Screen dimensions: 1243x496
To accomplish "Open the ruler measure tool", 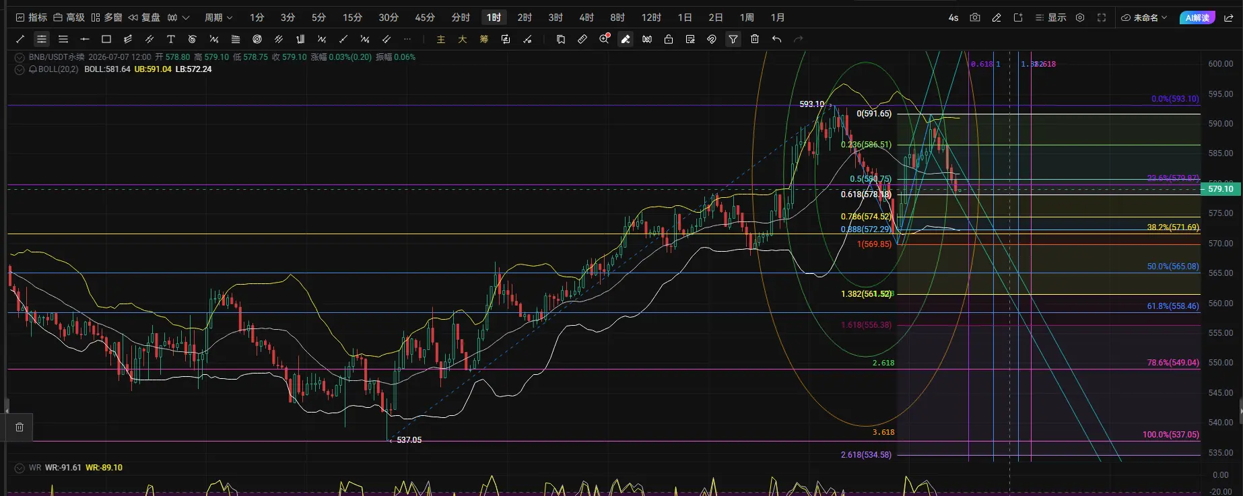I will tap(582, 39).
